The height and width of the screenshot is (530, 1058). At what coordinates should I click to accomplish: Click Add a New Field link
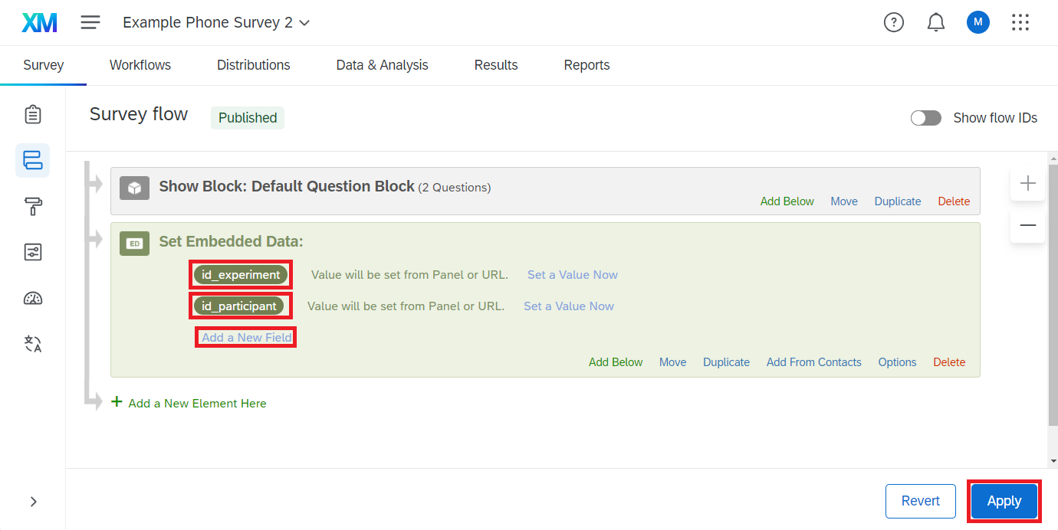246,338
